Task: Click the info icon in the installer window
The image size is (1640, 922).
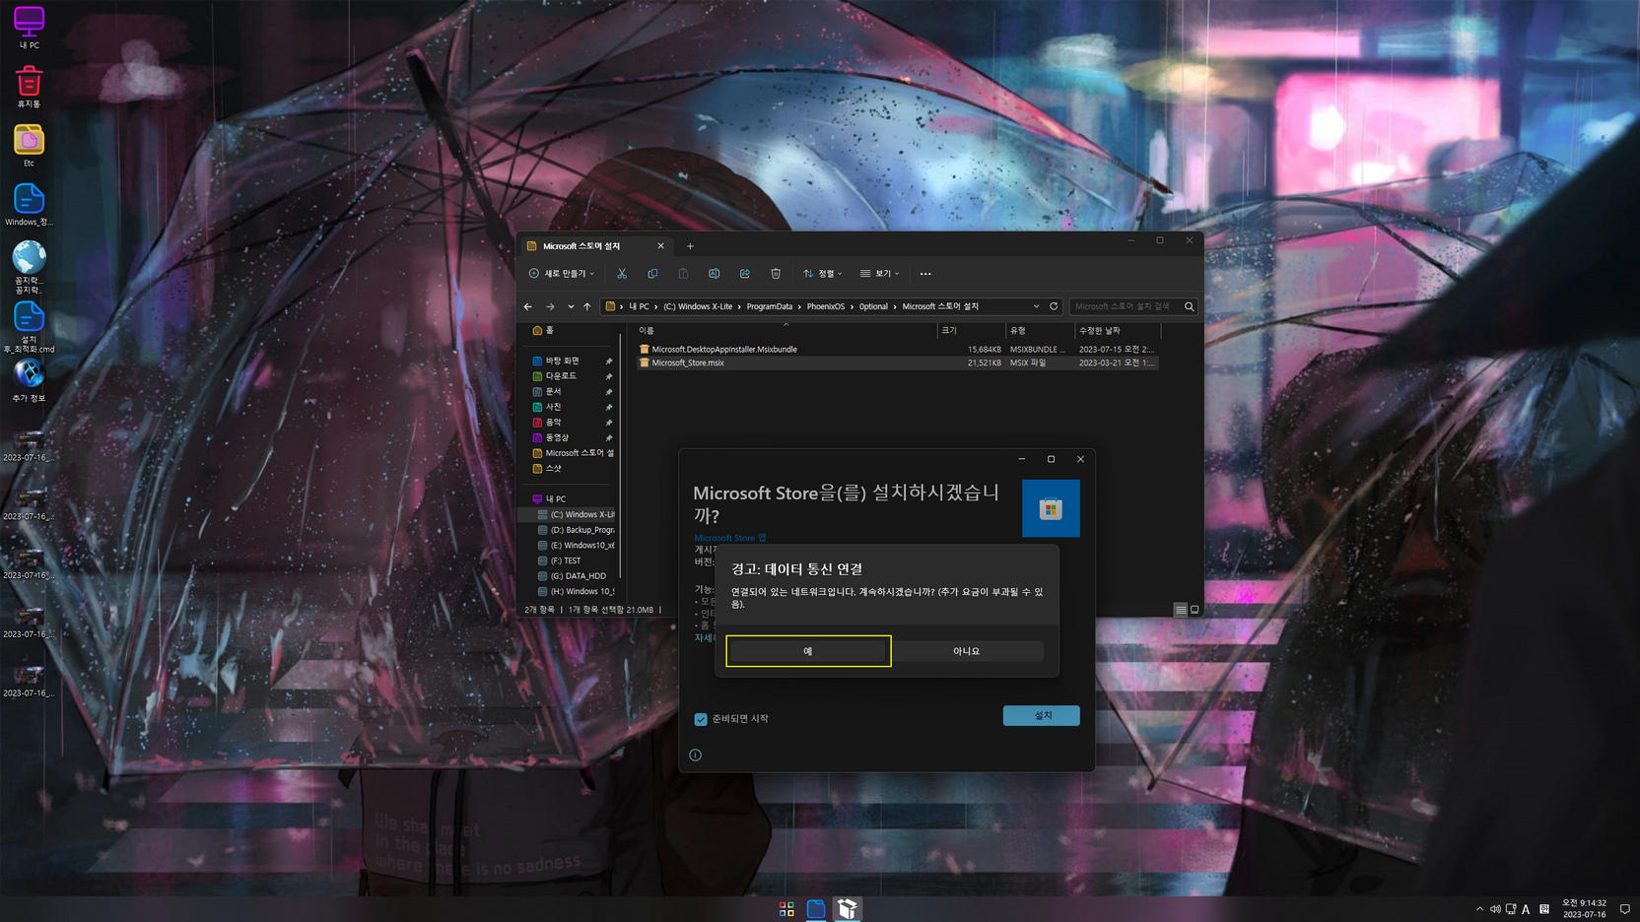Action: pos(696,756)
